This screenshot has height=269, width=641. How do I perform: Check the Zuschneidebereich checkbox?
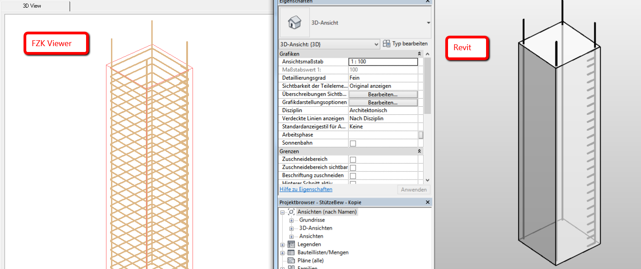pyautogui.click(x=352, y=159)
